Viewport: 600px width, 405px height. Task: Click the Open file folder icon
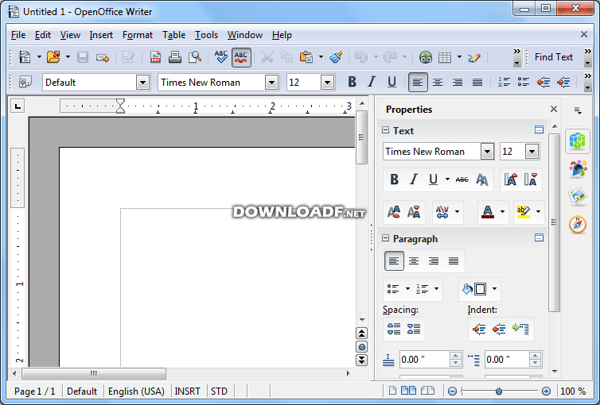pos(53,57)
